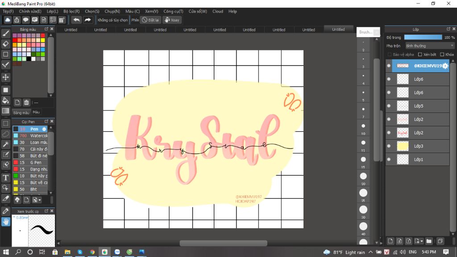
Task: Expand add-brush dropdown in brush panel
Action: click(x=40, y=200)
